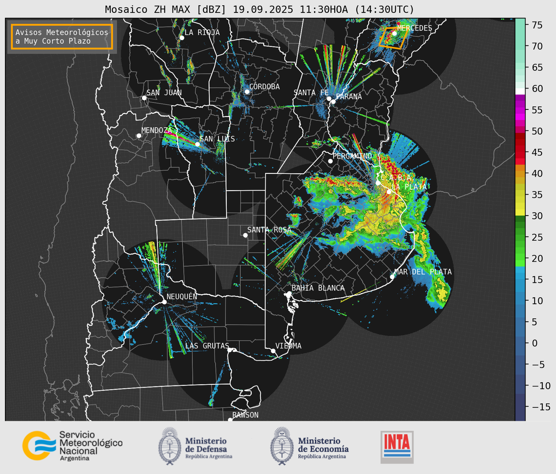
Task: Click the MAR DEL PLATA label
Action: tap(423, 272)
